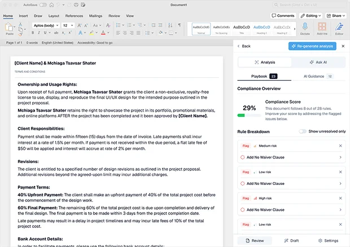Click the Back button in panel

246,46
